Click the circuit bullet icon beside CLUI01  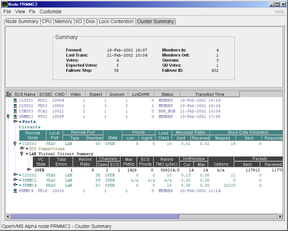[x=20, y=144]
